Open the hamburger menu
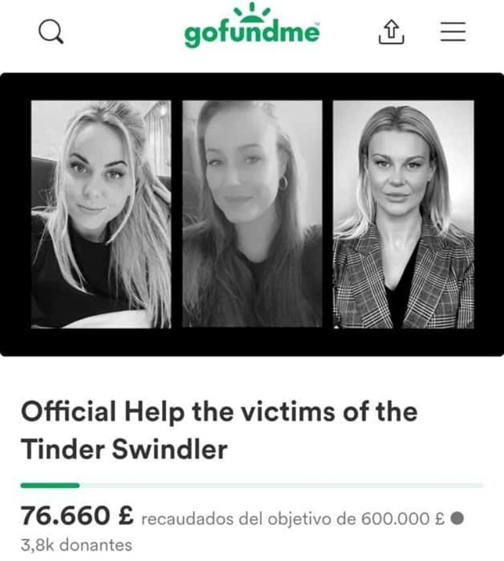504x561 pixels. point(453,32)
